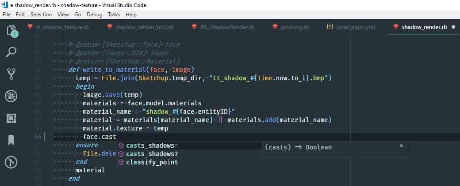The width and height of the screenshot is (460, 186).
Task: Click the unsaved dot on the shadow_render.rb tab
Action: 453,27
